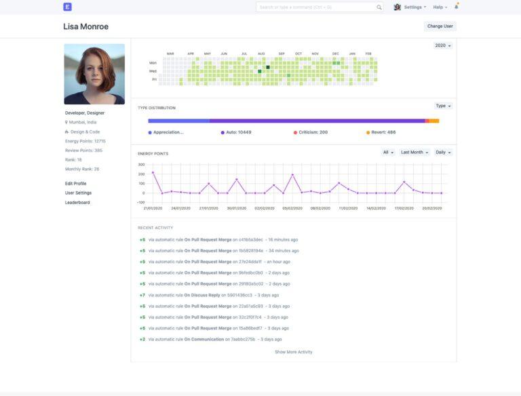Open the Settings dropdown menu
Image resolution: width=521 pixels, height=396 pixels.
[x=415, y=7]
